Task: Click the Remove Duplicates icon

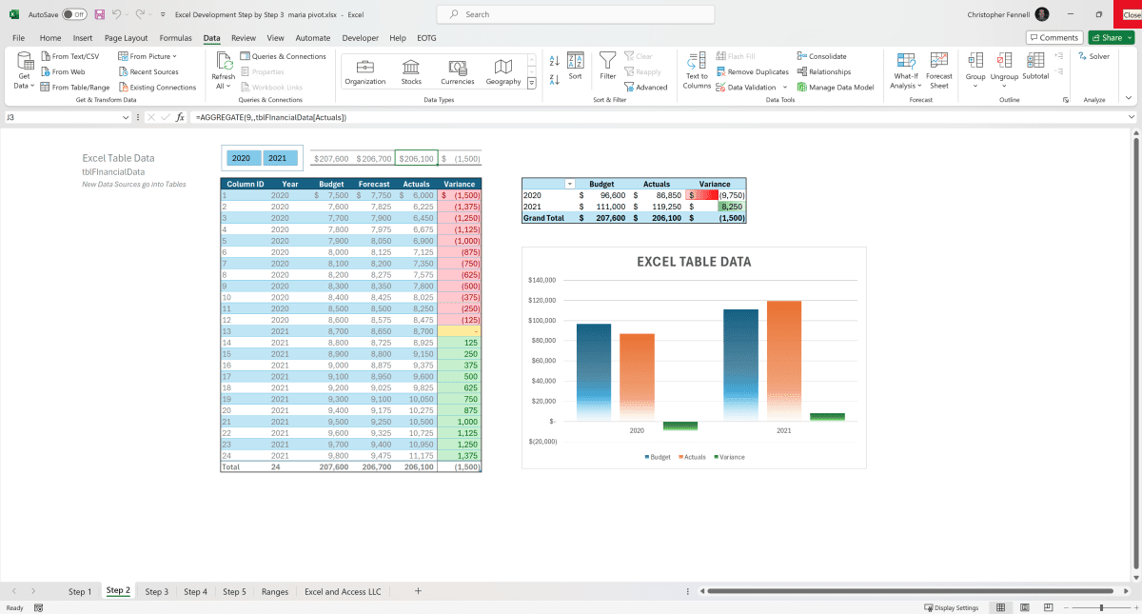Action: [721, 71]
